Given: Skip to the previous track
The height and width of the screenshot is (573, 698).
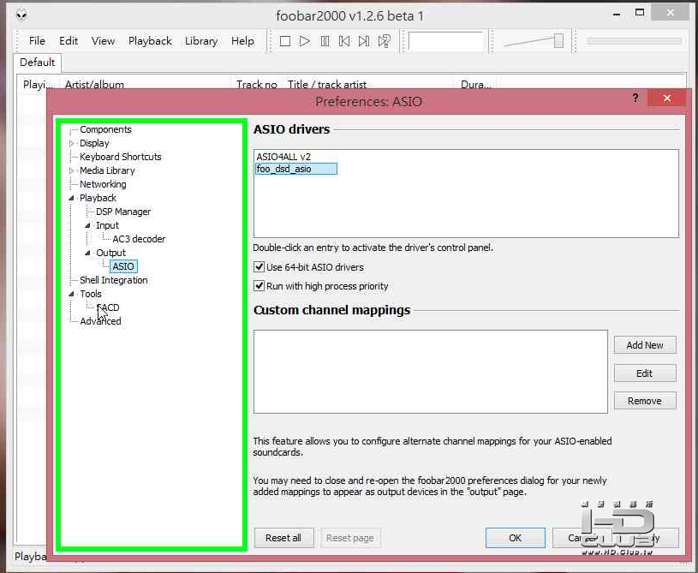Looking at the screenshot, I should (344, 41).
